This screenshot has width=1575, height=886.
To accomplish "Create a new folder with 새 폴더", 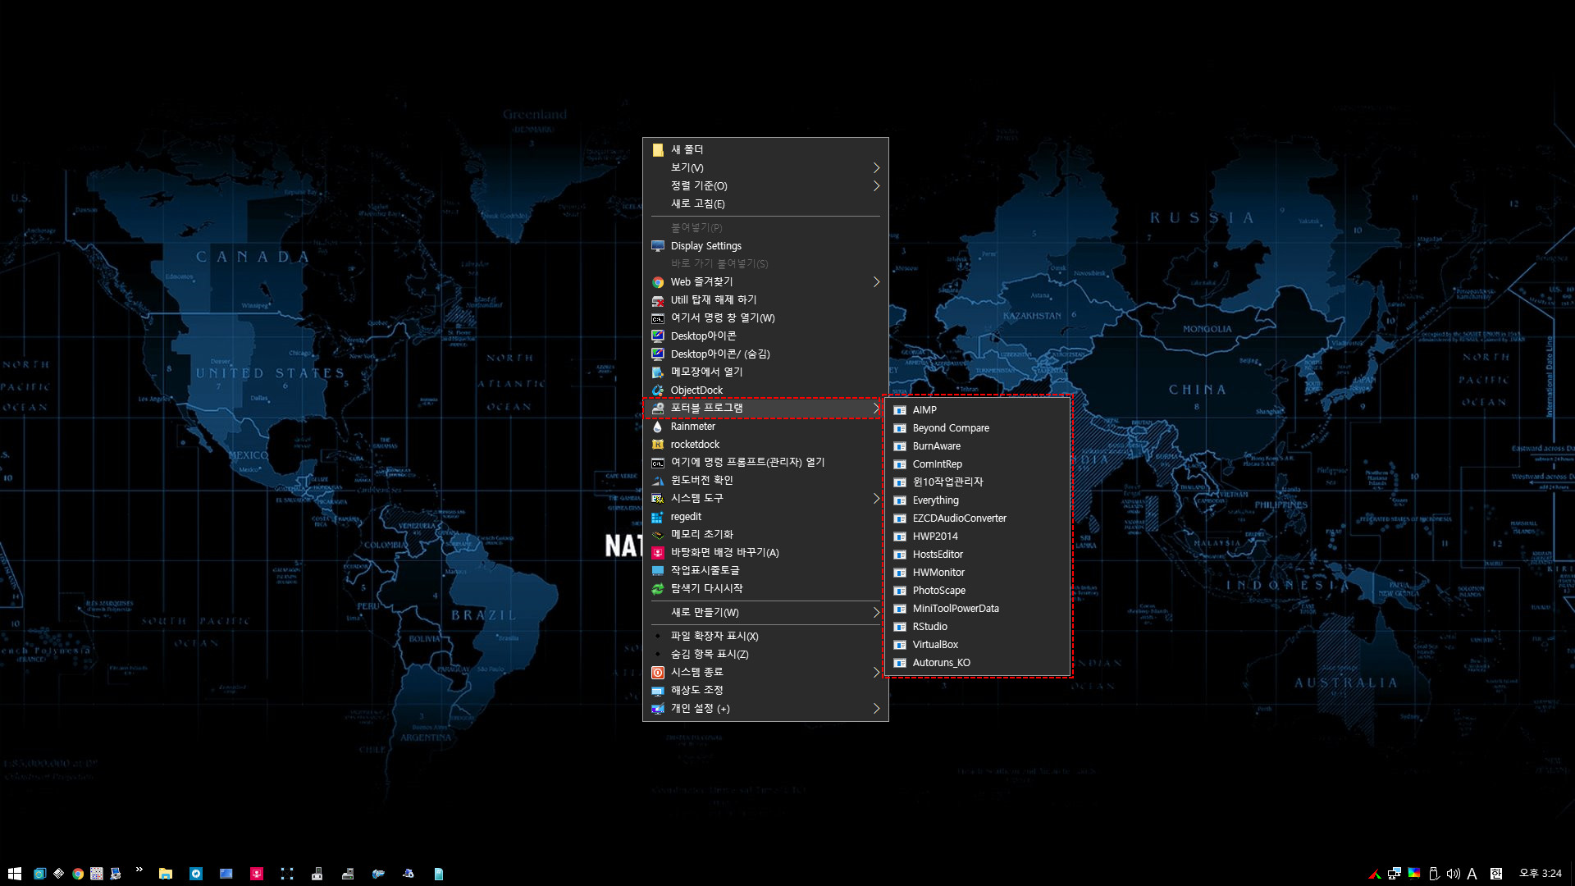I will coord(765,149).
